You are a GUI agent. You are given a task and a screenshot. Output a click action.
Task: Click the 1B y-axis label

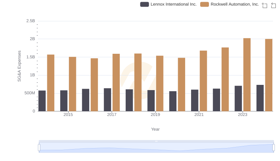[x=32, y=75]
